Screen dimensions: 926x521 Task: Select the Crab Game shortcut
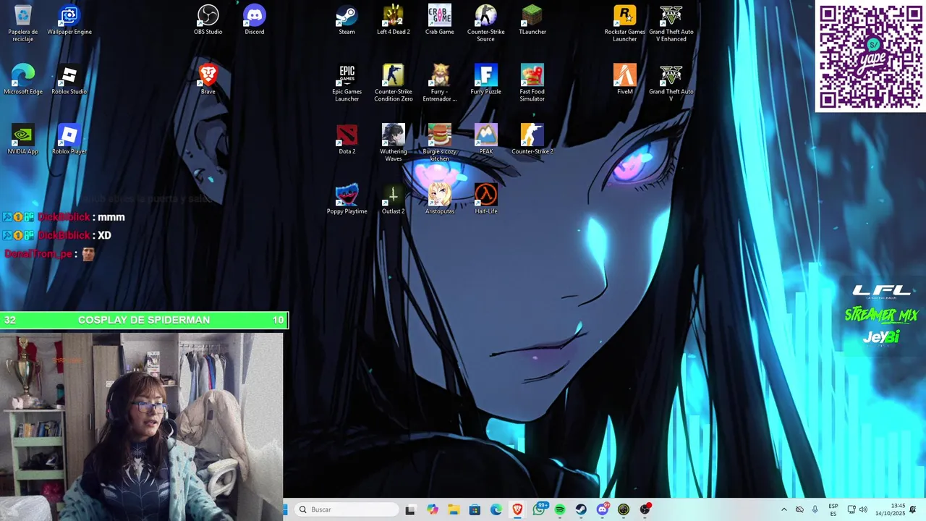tap(440, 20)
